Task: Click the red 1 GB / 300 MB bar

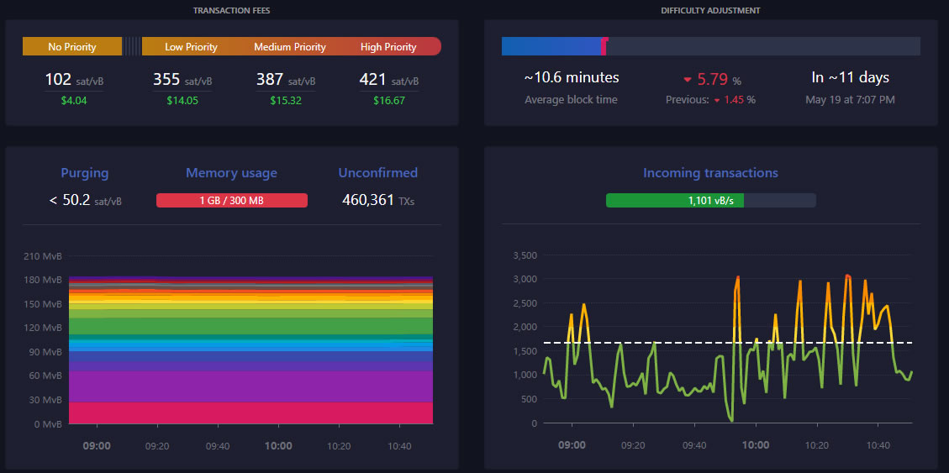Action: tap(231, 201)
